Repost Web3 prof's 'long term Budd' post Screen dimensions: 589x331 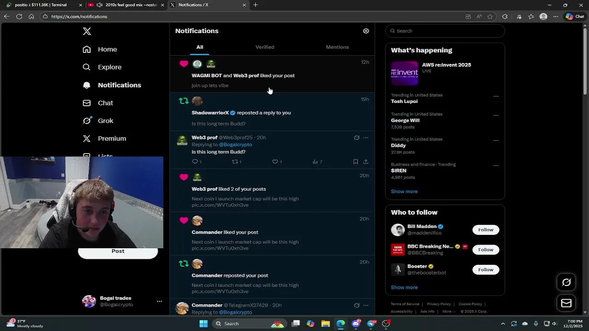[235, 161]
